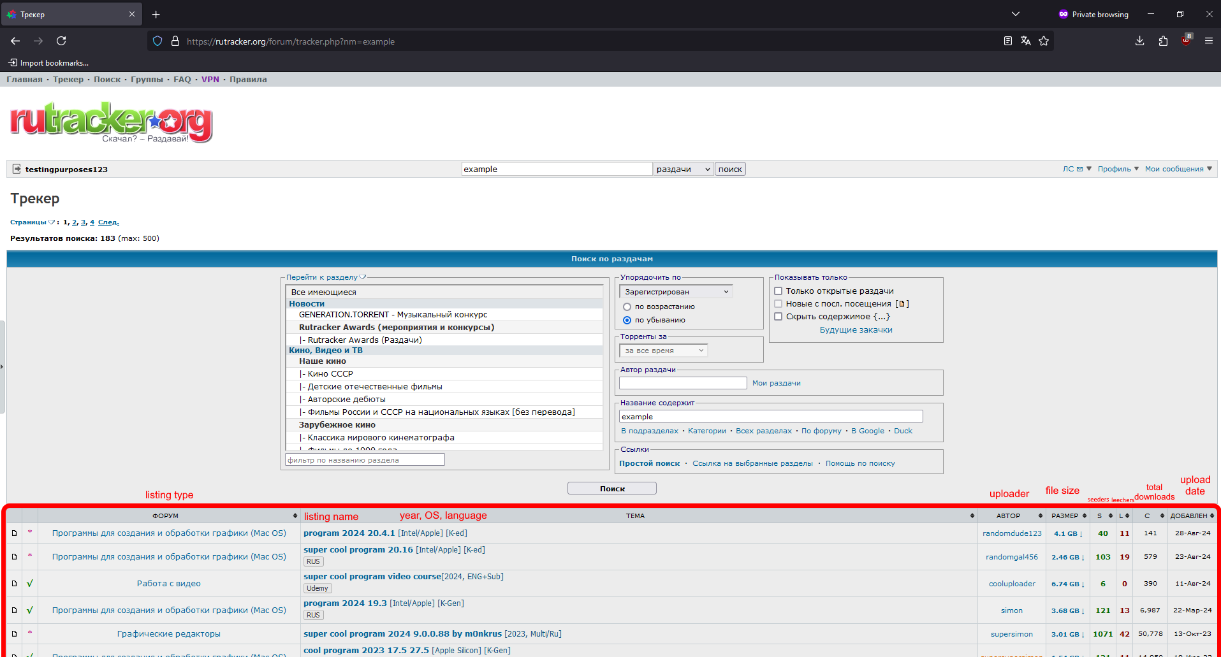Screen dimensions: 1221x657
Task: Click the site security padlock icon
Action: click(x=175, y=41)
